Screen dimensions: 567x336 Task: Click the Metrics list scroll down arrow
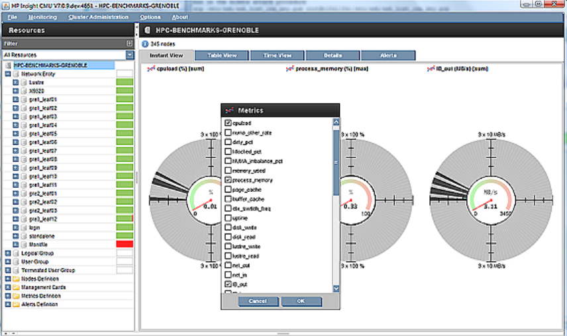coord(336,288)
